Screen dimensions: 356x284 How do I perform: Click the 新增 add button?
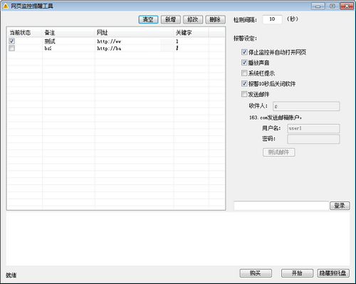[x=171, y=19]
